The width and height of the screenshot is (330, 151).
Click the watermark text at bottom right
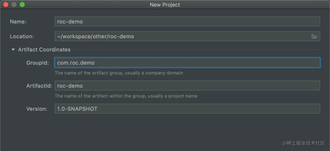pyautogui.click(x=303, y=143)
